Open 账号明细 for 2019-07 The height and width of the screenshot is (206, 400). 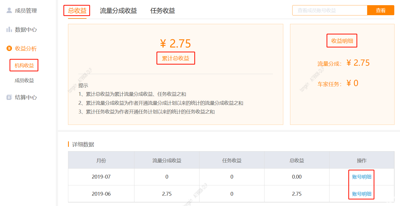pyautogui.click(x=362, y=177)
